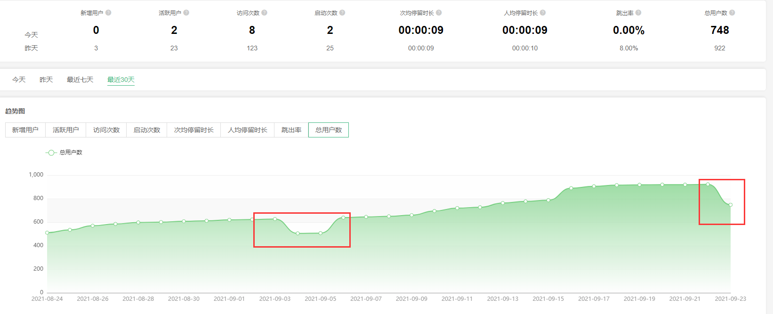The image size is (773, 314).
Task: Select the 最近30天 date range tab
Action: click(x=121, y=80)
